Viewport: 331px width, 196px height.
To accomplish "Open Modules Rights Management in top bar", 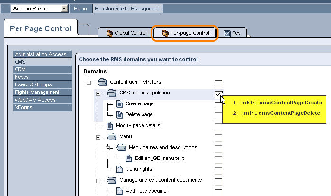I will point(127,9).
